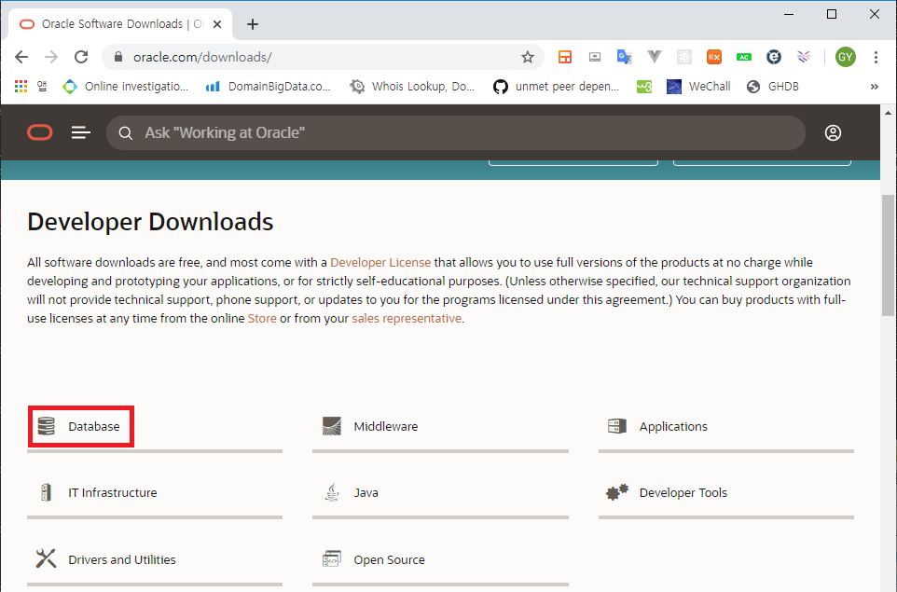Screen dimensions: 897x592
Task: Open the Oracle hamburger menu
Action: [81, 132]
